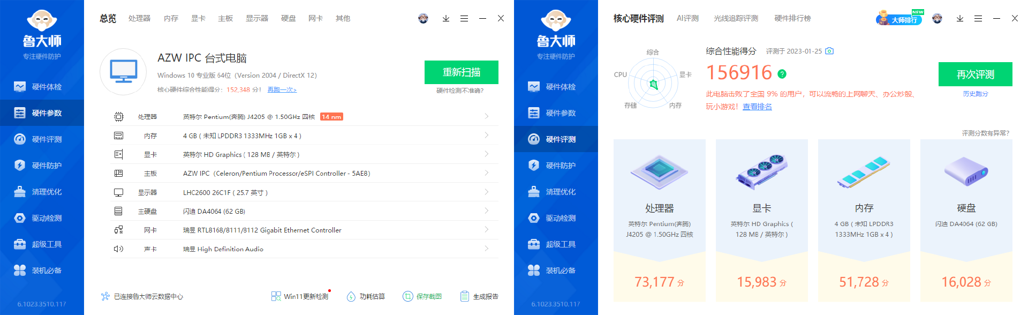Open 功耗估算 power estimation tool

click(366, 296)
